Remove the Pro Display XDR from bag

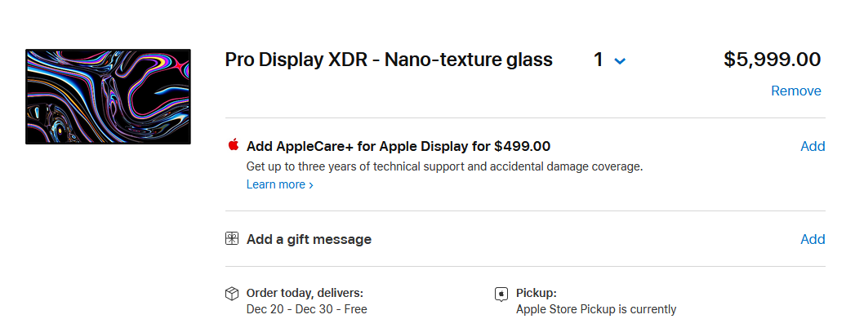[795, 91]
